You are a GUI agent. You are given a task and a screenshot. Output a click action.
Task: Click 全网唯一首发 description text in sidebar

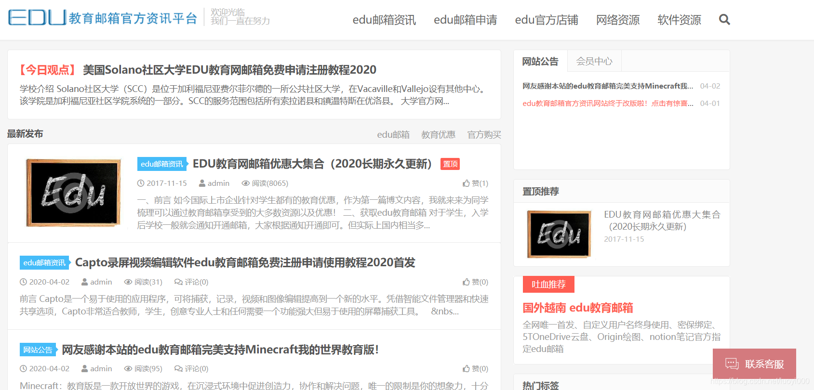tap(621, 337)
